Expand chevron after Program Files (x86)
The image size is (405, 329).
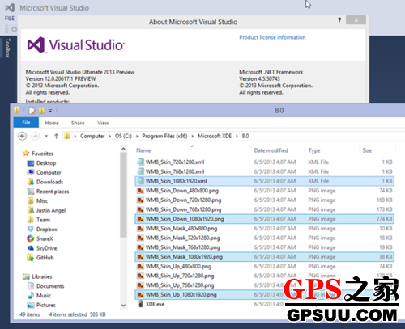point(193,137)
